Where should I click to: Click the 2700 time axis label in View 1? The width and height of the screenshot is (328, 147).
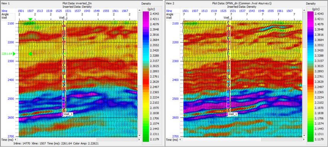[11, 136]
